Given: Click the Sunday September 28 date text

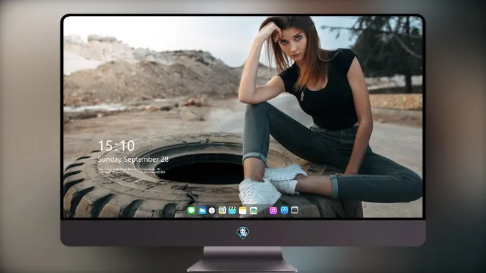Looking at the screenshot, I should pos(133,159).
